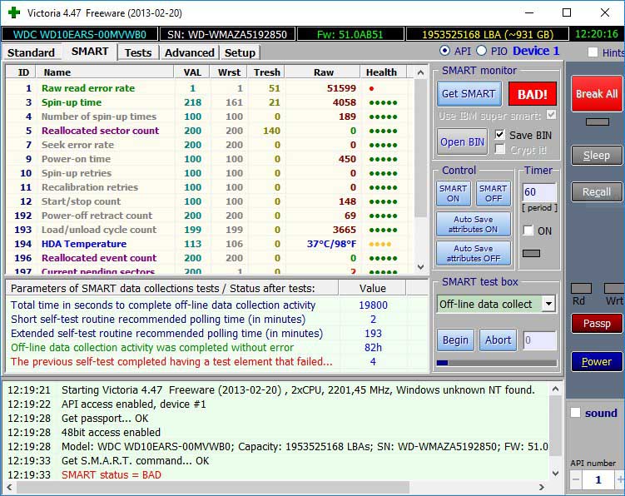Click the red health dot for Raw read error rate
625x496 pixels.
click(x=371, y=88)
